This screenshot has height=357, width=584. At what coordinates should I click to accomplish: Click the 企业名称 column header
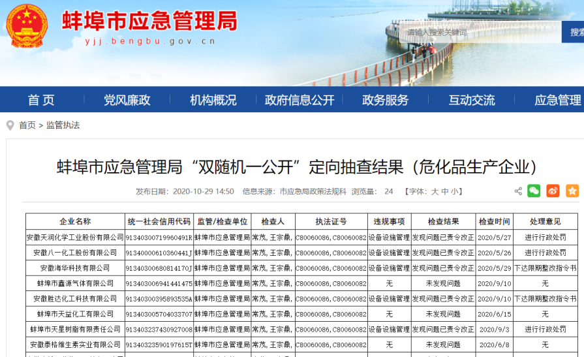coord(75,221)
